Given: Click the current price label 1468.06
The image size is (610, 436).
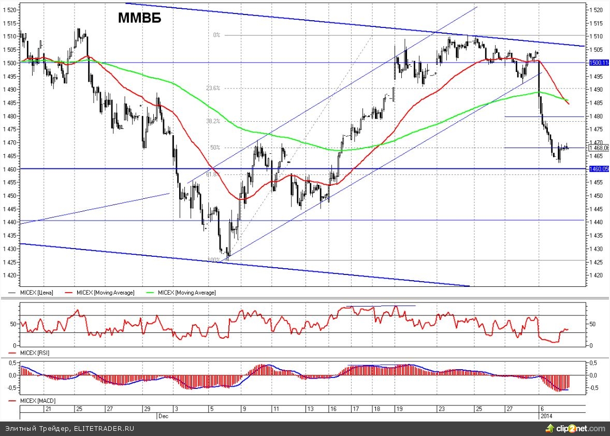Looking at the screenshot, I should tap(599, 148).
